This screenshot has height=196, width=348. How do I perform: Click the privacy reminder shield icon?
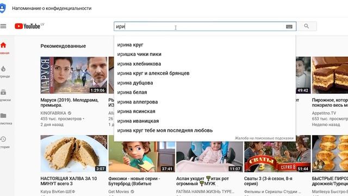click(2, 8)
